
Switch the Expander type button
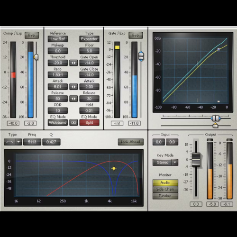[89, 39]
